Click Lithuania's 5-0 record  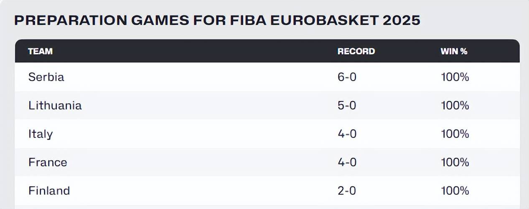tap(347, 106)
